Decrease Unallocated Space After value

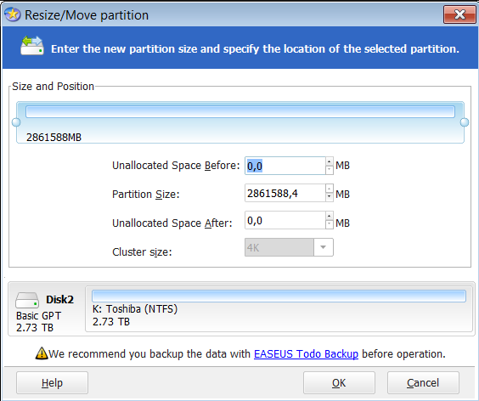click(x=329, y=224)
